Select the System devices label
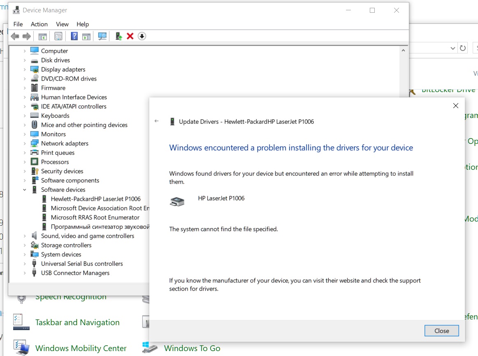478x356 pixels. click(x=61, y=254)
